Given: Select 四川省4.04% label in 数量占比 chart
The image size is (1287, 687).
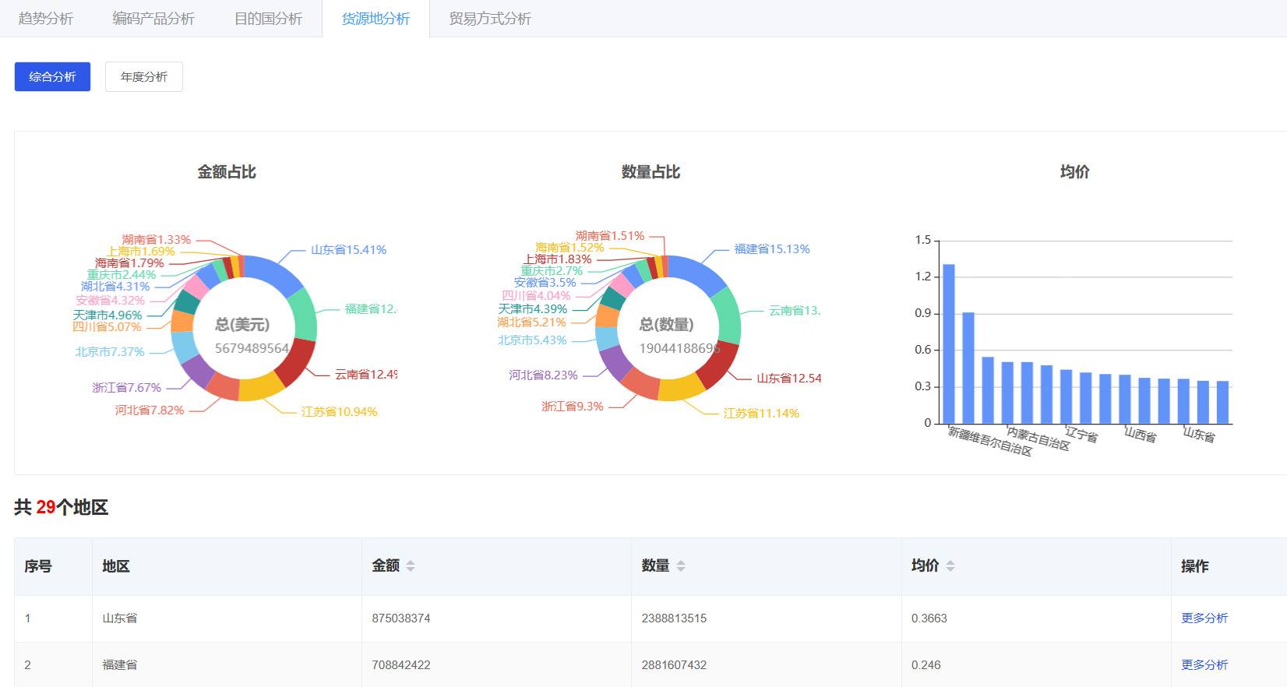Looking at the screenshot, I should (x=537, y=296).
